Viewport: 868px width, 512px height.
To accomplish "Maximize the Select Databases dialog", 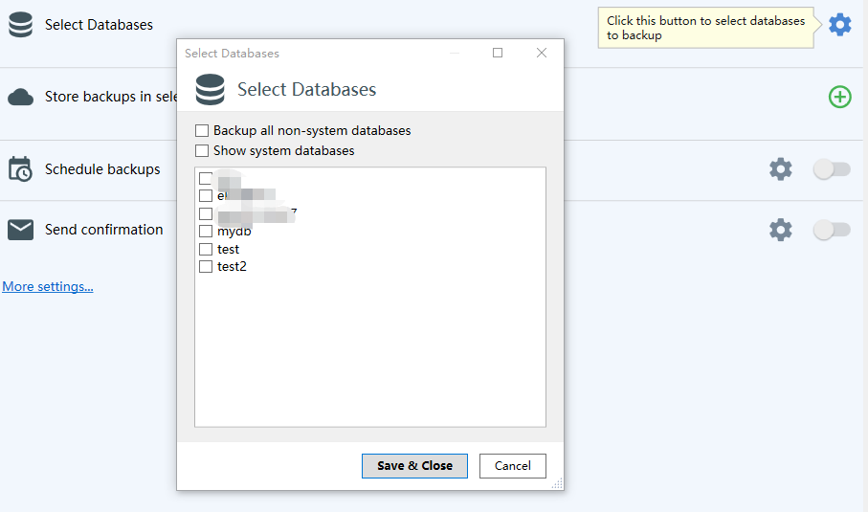I will tap(498, 54).
